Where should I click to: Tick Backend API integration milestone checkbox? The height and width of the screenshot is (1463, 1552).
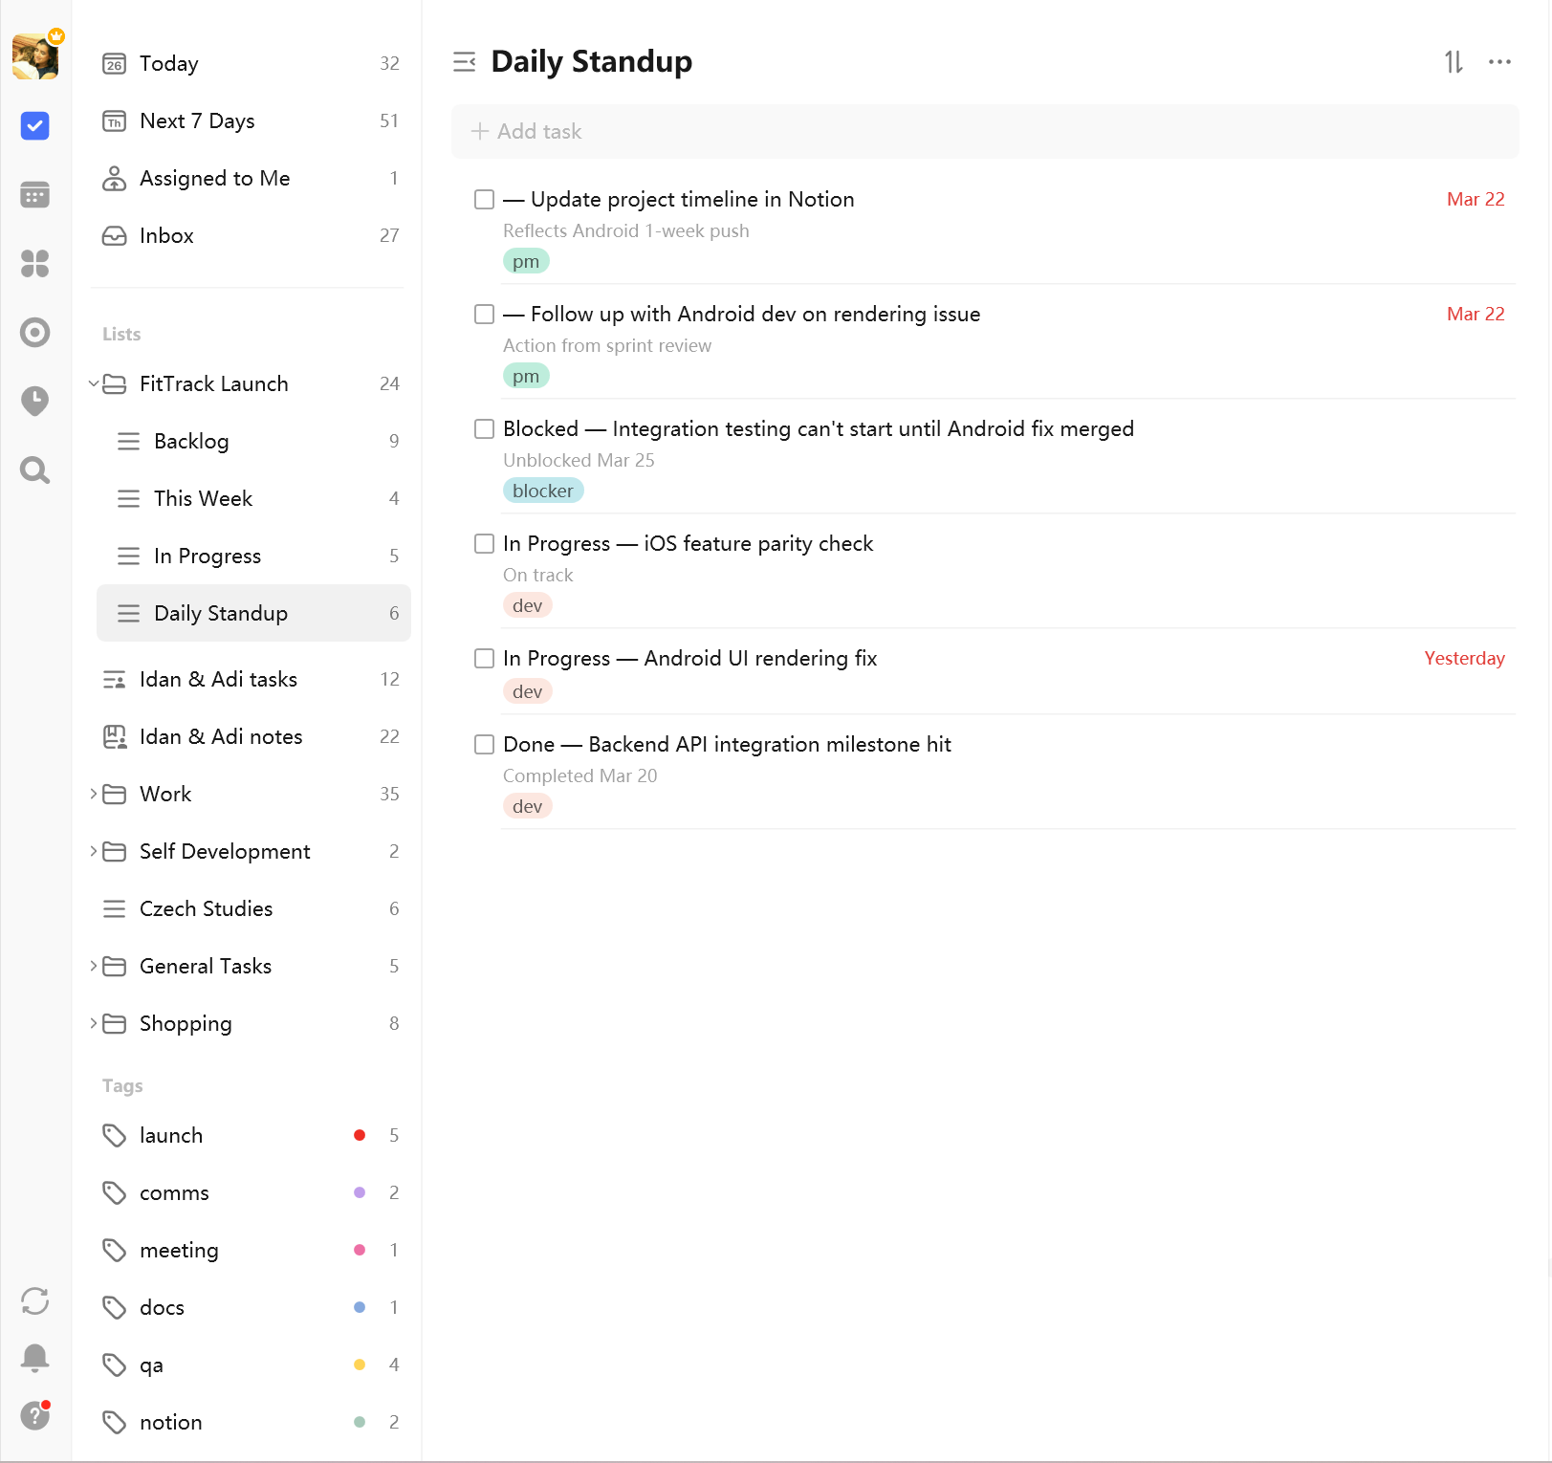point(485,745)
